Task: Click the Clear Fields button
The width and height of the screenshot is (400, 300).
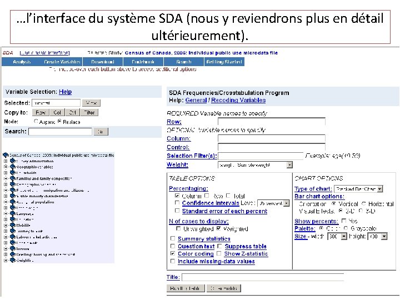Action: click(224, 288)
